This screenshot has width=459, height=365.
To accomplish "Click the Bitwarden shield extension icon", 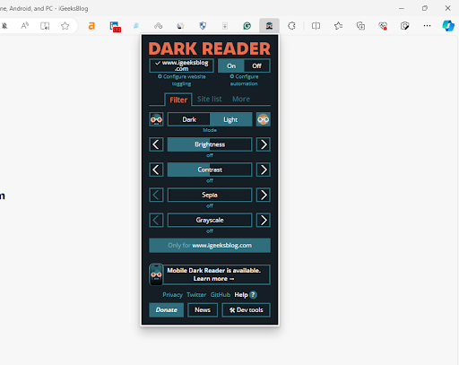I will pos(203,26).
